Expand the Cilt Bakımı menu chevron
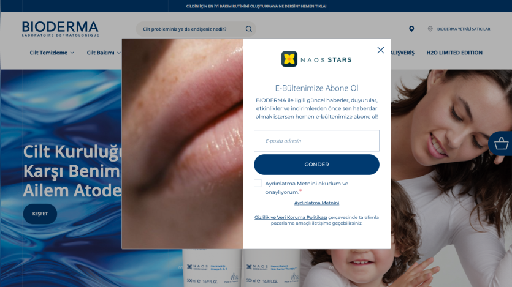This screenshot has height=287, width=512. click(x=118, y=53)
